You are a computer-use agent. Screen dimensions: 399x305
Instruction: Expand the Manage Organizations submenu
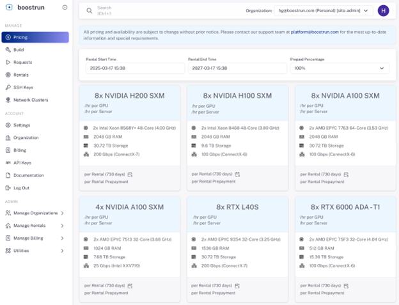pos(62,213)
